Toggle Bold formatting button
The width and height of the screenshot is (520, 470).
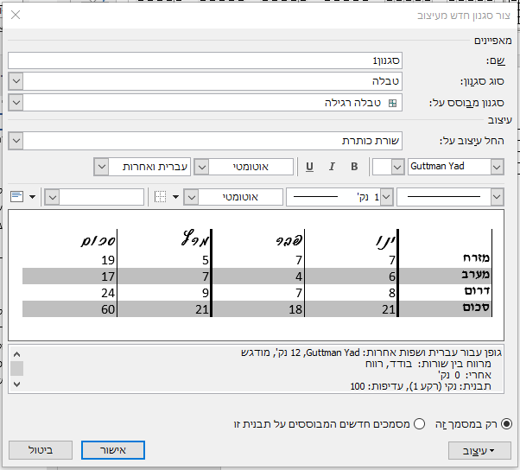pyautogui.click(x=354, y=167)
